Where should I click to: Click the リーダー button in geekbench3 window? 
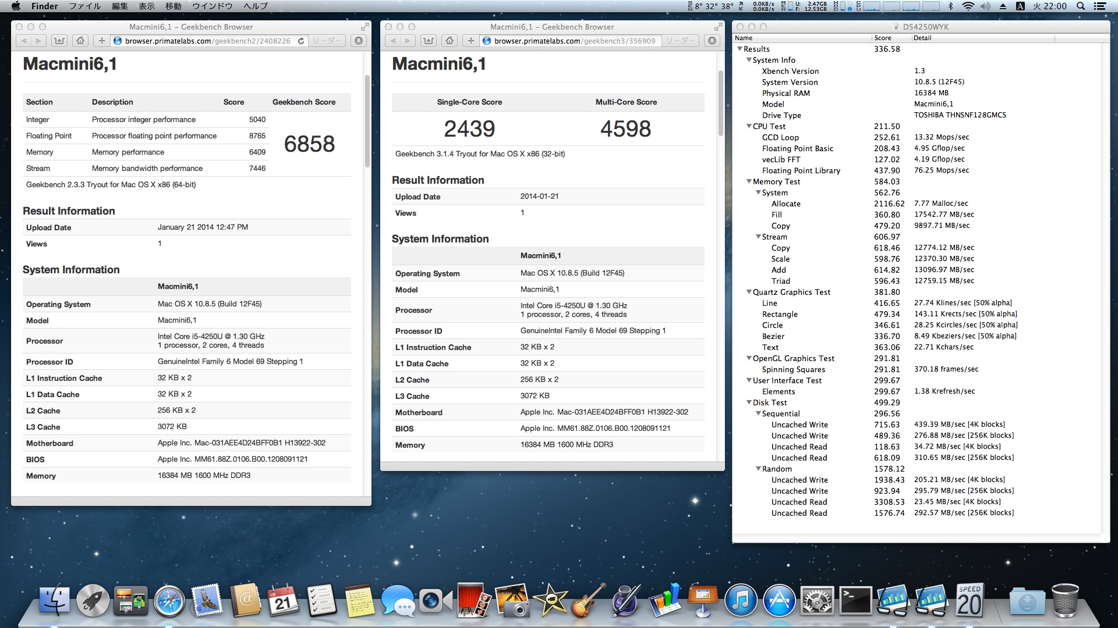coord(680,41)
